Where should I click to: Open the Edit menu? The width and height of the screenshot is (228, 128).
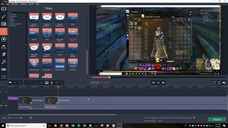coord(8,4)
